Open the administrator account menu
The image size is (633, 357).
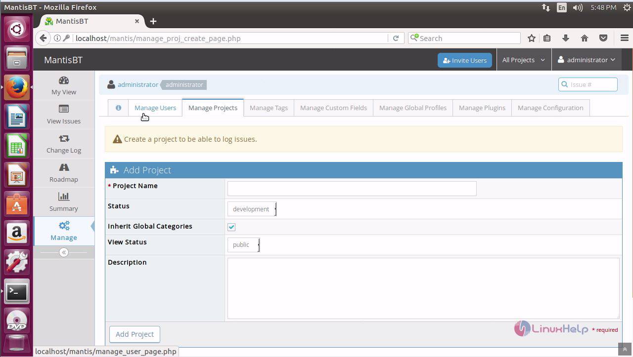coord(587,60)
